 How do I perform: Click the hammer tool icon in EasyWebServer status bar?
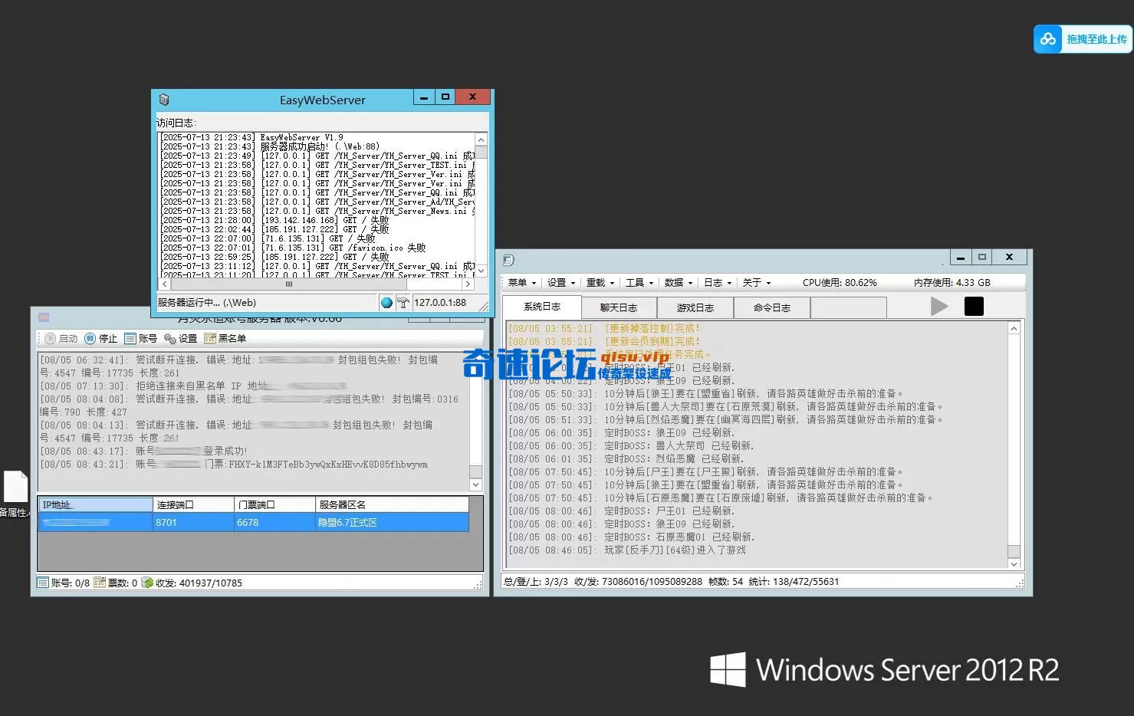click(x=403, y=303)
